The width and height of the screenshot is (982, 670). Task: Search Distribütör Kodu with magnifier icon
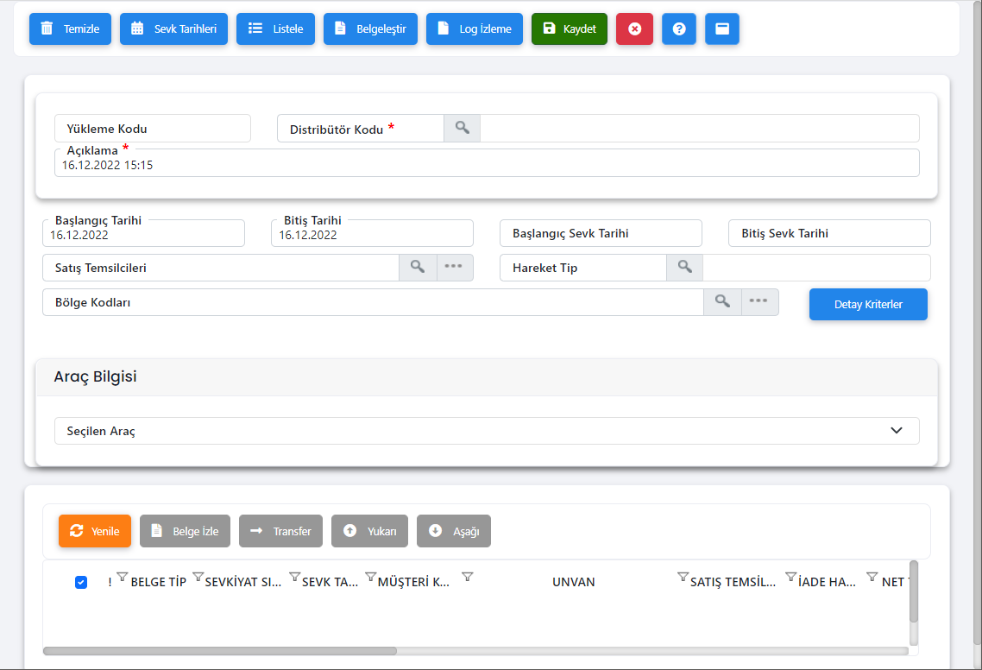coord(463,129)
